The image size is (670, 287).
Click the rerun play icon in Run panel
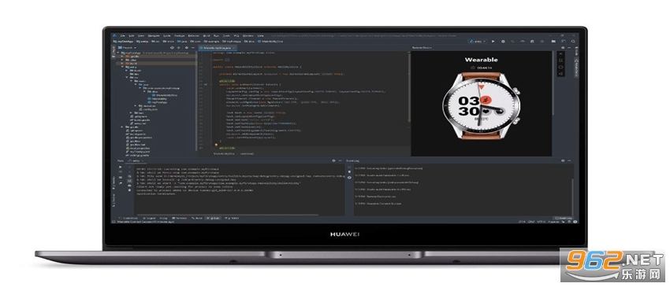click(x=120, y=167)
